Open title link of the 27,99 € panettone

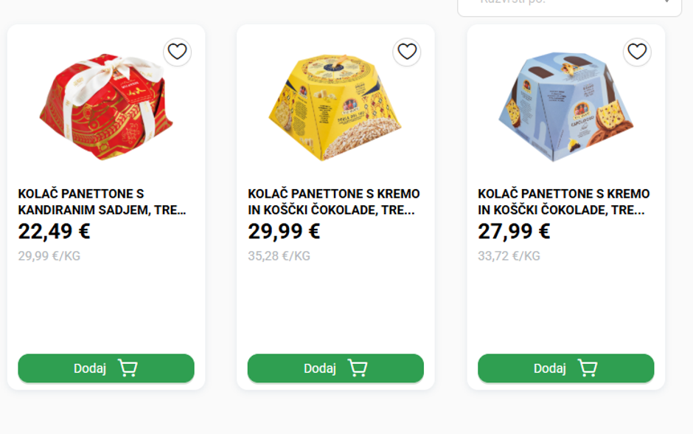point(563,201)
